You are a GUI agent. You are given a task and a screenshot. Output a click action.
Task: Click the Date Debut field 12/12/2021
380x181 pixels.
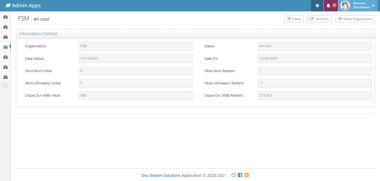click(135, 58)
